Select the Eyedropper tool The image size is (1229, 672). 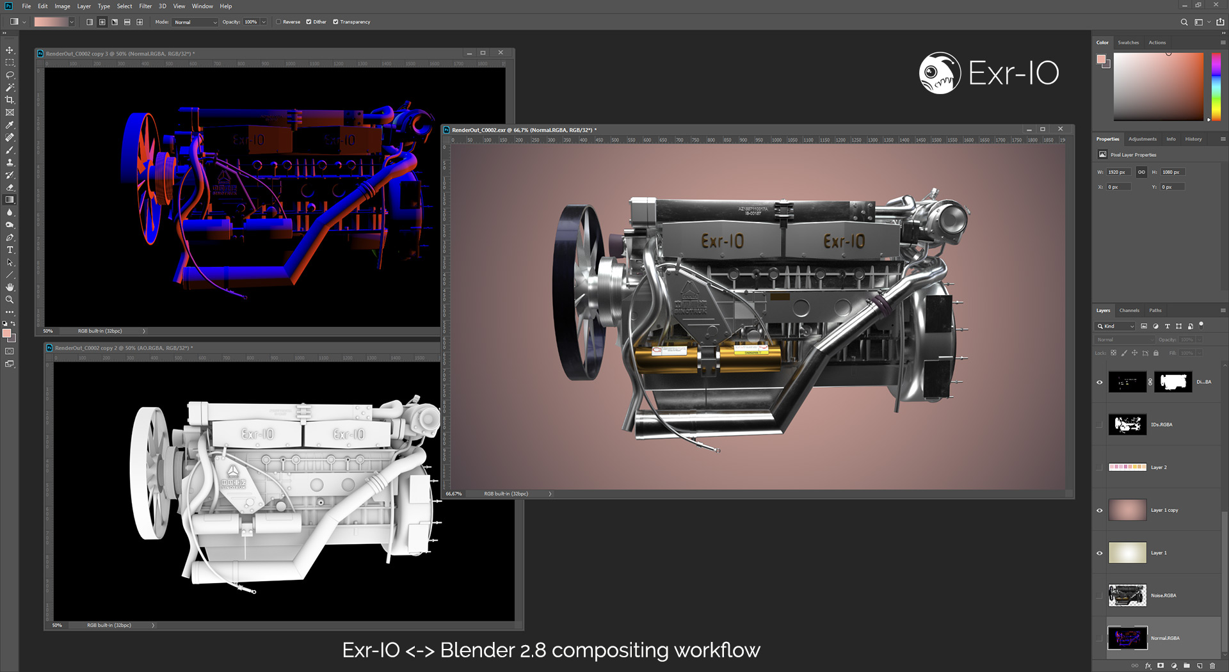click(10, 125)
